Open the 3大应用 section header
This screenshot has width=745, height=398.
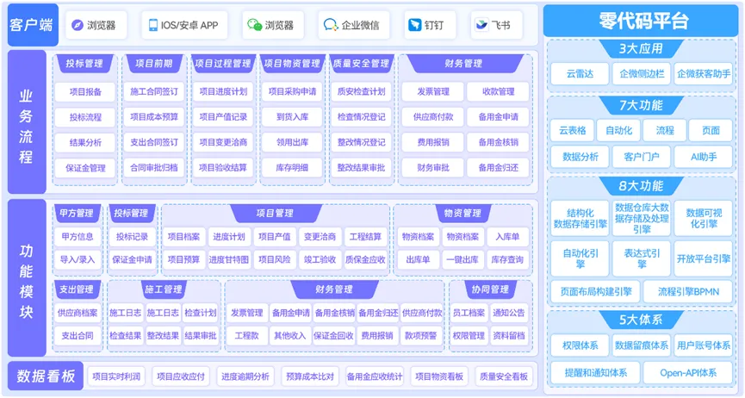click(641, 49)
